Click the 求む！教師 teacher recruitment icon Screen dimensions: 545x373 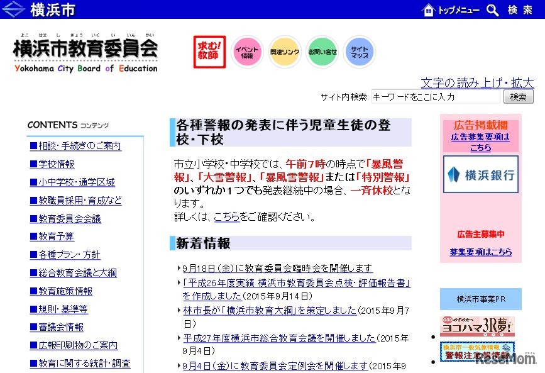209,52
